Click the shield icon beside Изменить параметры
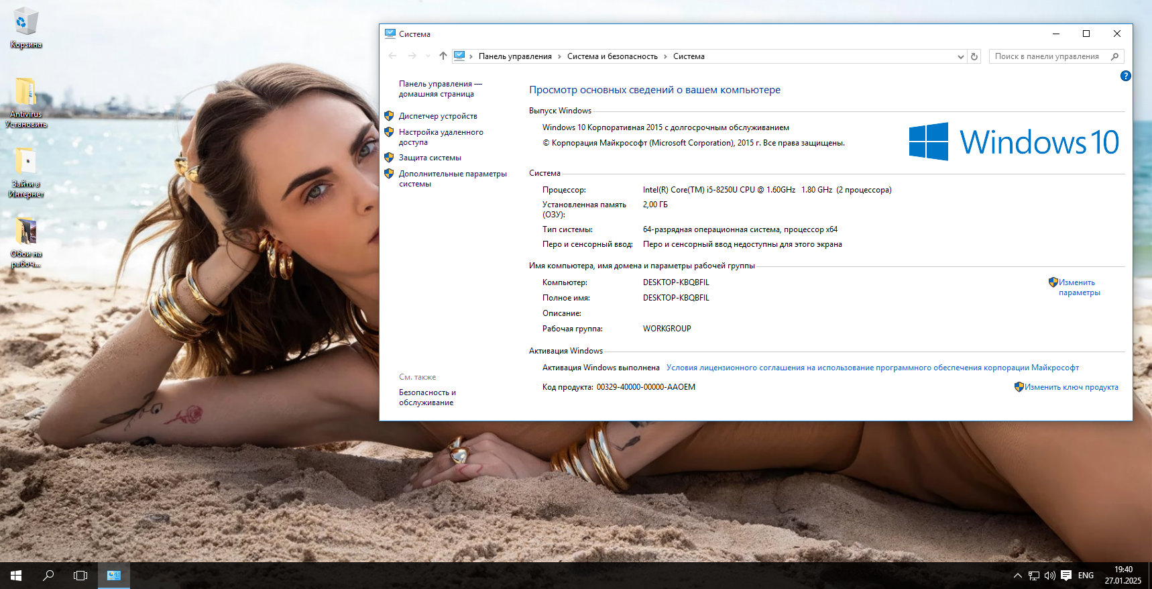The width and height of the screenshot is (1152, 589). (1053, 282)
